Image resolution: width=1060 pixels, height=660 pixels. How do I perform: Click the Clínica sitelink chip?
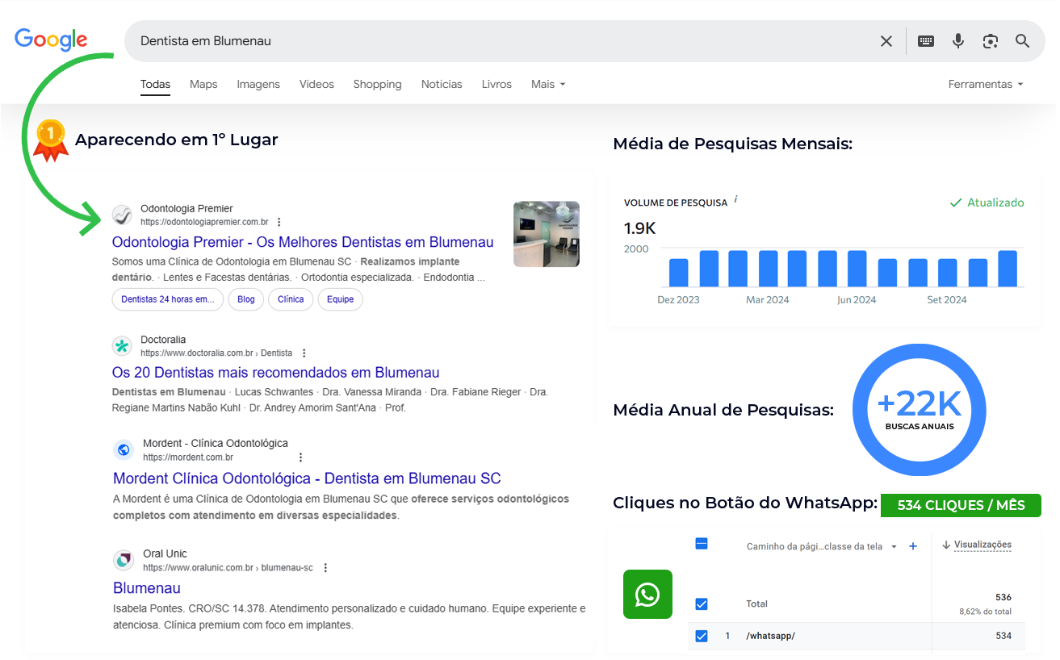[x=291, y=299]
